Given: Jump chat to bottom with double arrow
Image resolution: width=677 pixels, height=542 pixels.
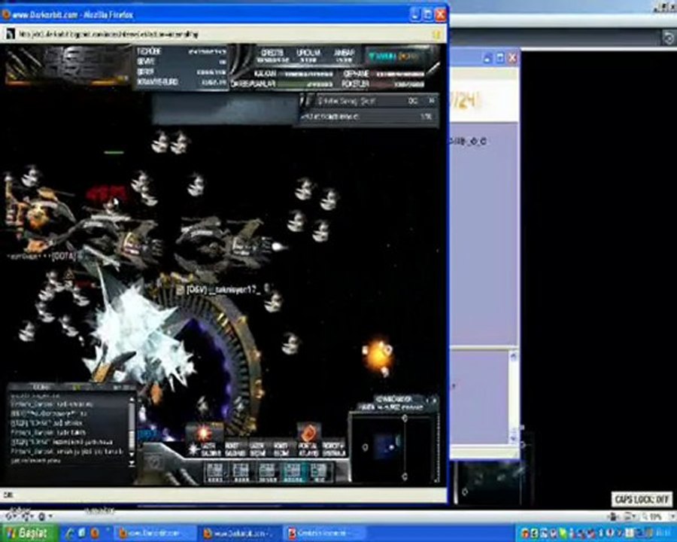Looking at the screenshot, I should click(132, 464).
